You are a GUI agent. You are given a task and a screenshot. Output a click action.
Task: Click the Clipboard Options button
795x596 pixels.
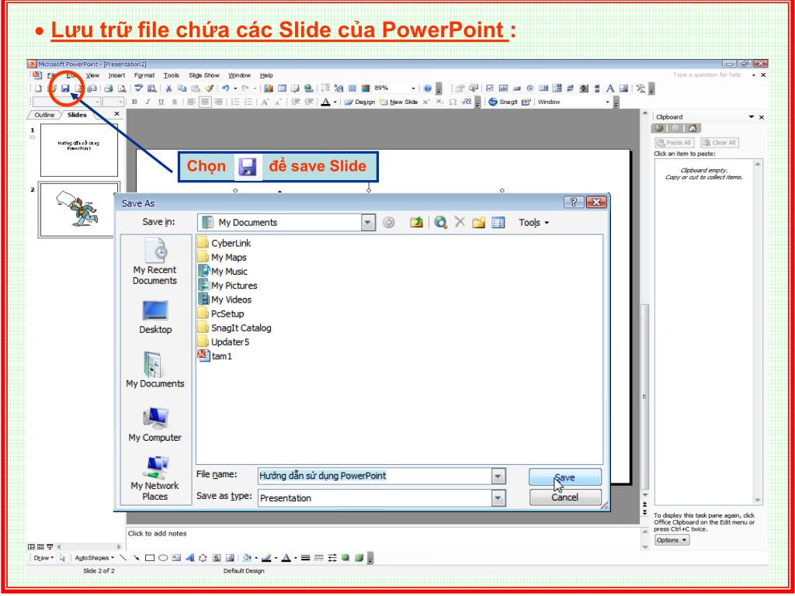(672, 540)
